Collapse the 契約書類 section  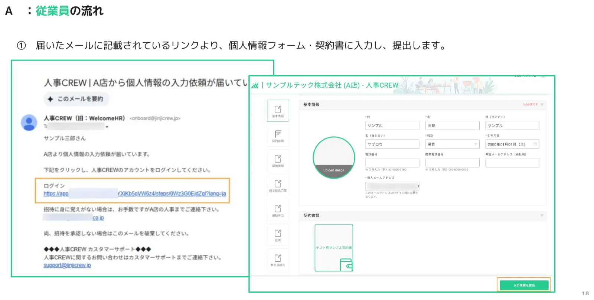coord(542,215)
